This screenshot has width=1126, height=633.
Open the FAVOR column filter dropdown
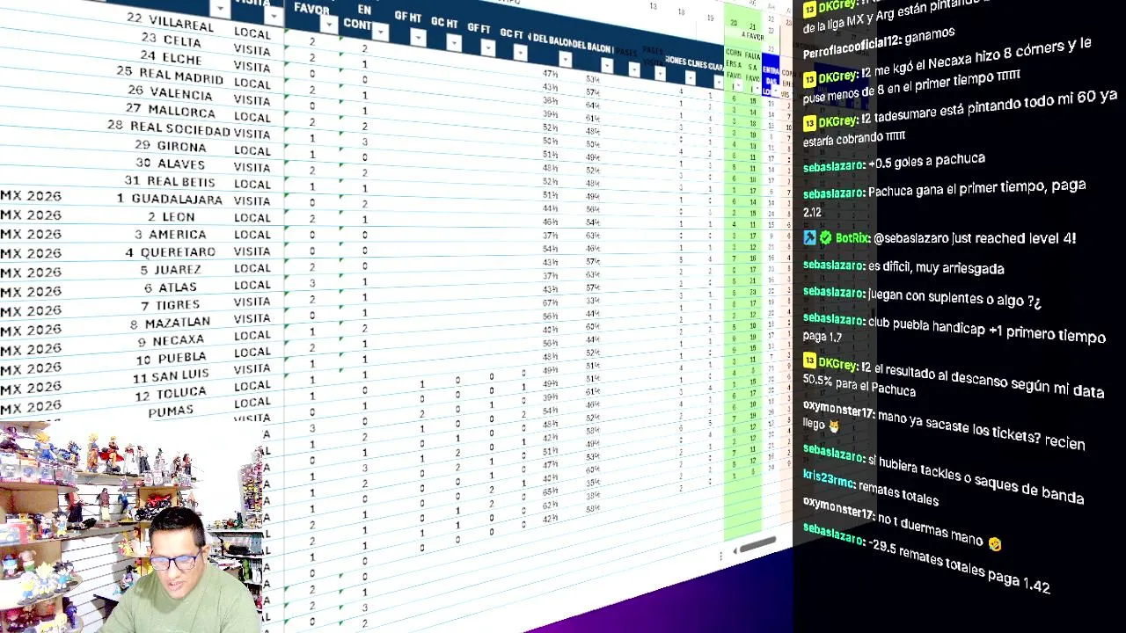click(328, 24)
